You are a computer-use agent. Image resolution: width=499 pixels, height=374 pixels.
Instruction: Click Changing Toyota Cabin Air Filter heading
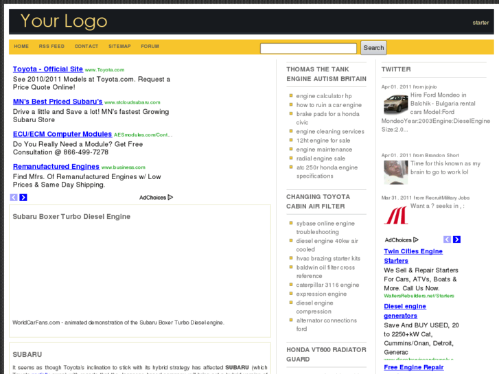pyautogui.click(x=318, y=202)
